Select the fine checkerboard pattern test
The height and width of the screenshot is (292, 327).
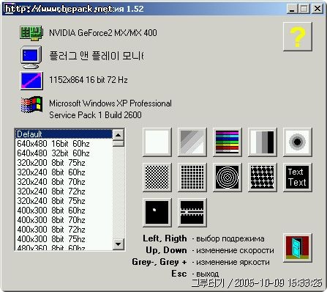click(x=157, y=178)
